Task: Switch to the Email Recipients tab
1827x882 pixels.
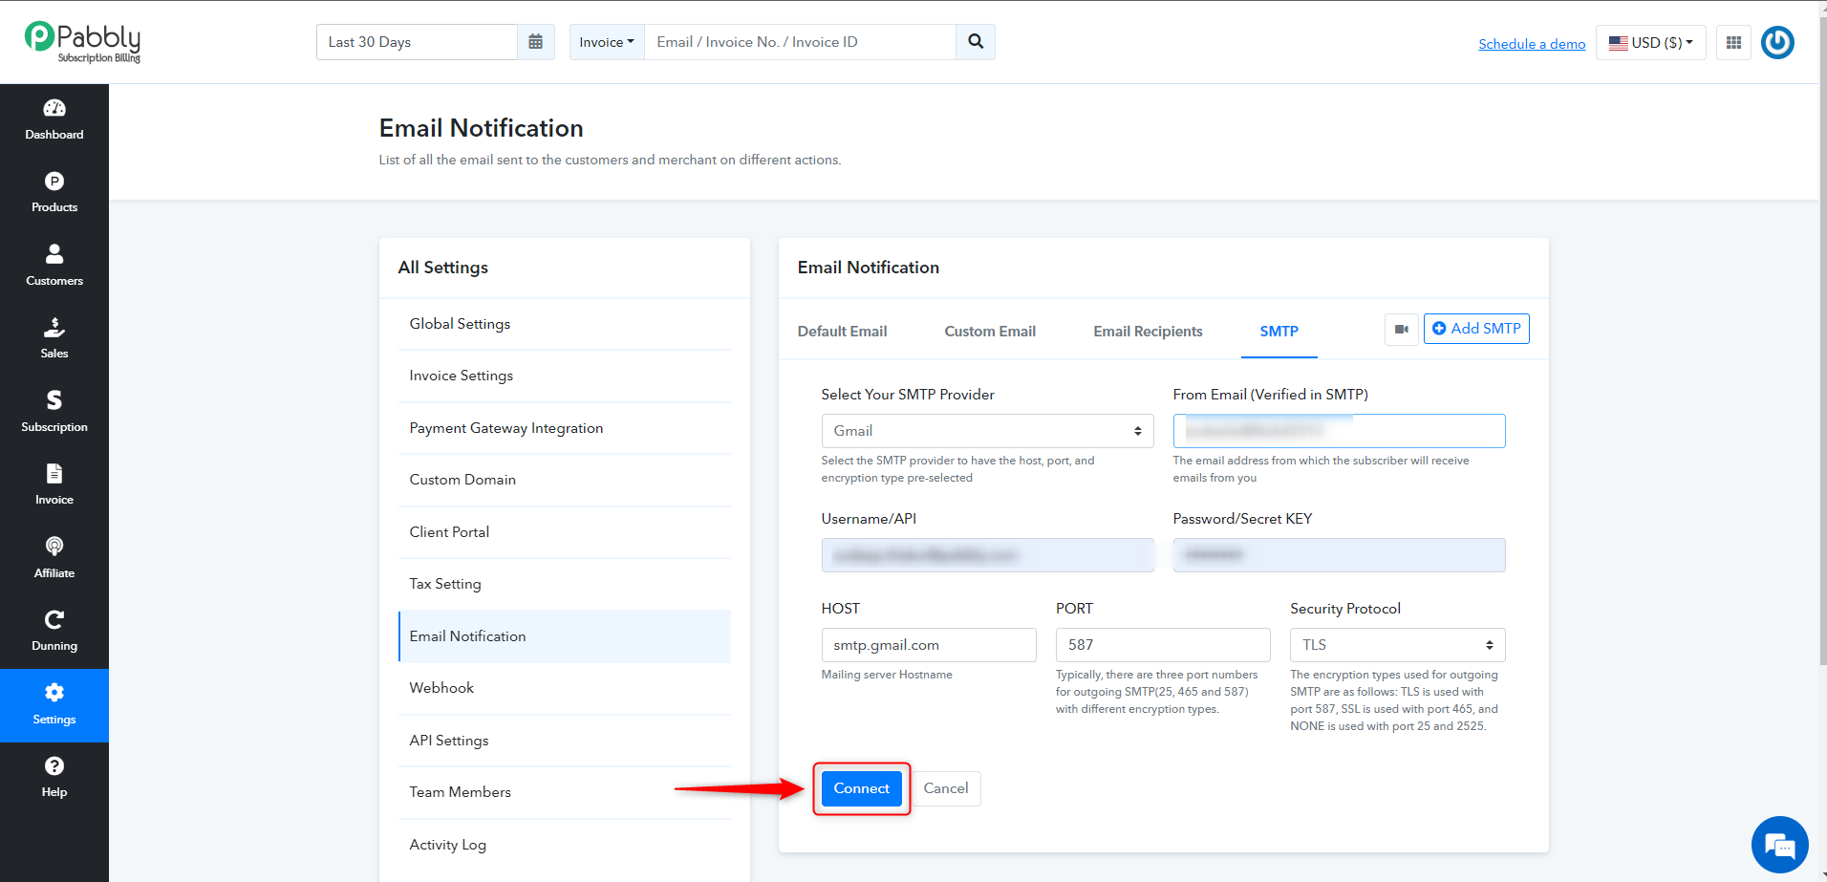Action: coord(1148,332)
